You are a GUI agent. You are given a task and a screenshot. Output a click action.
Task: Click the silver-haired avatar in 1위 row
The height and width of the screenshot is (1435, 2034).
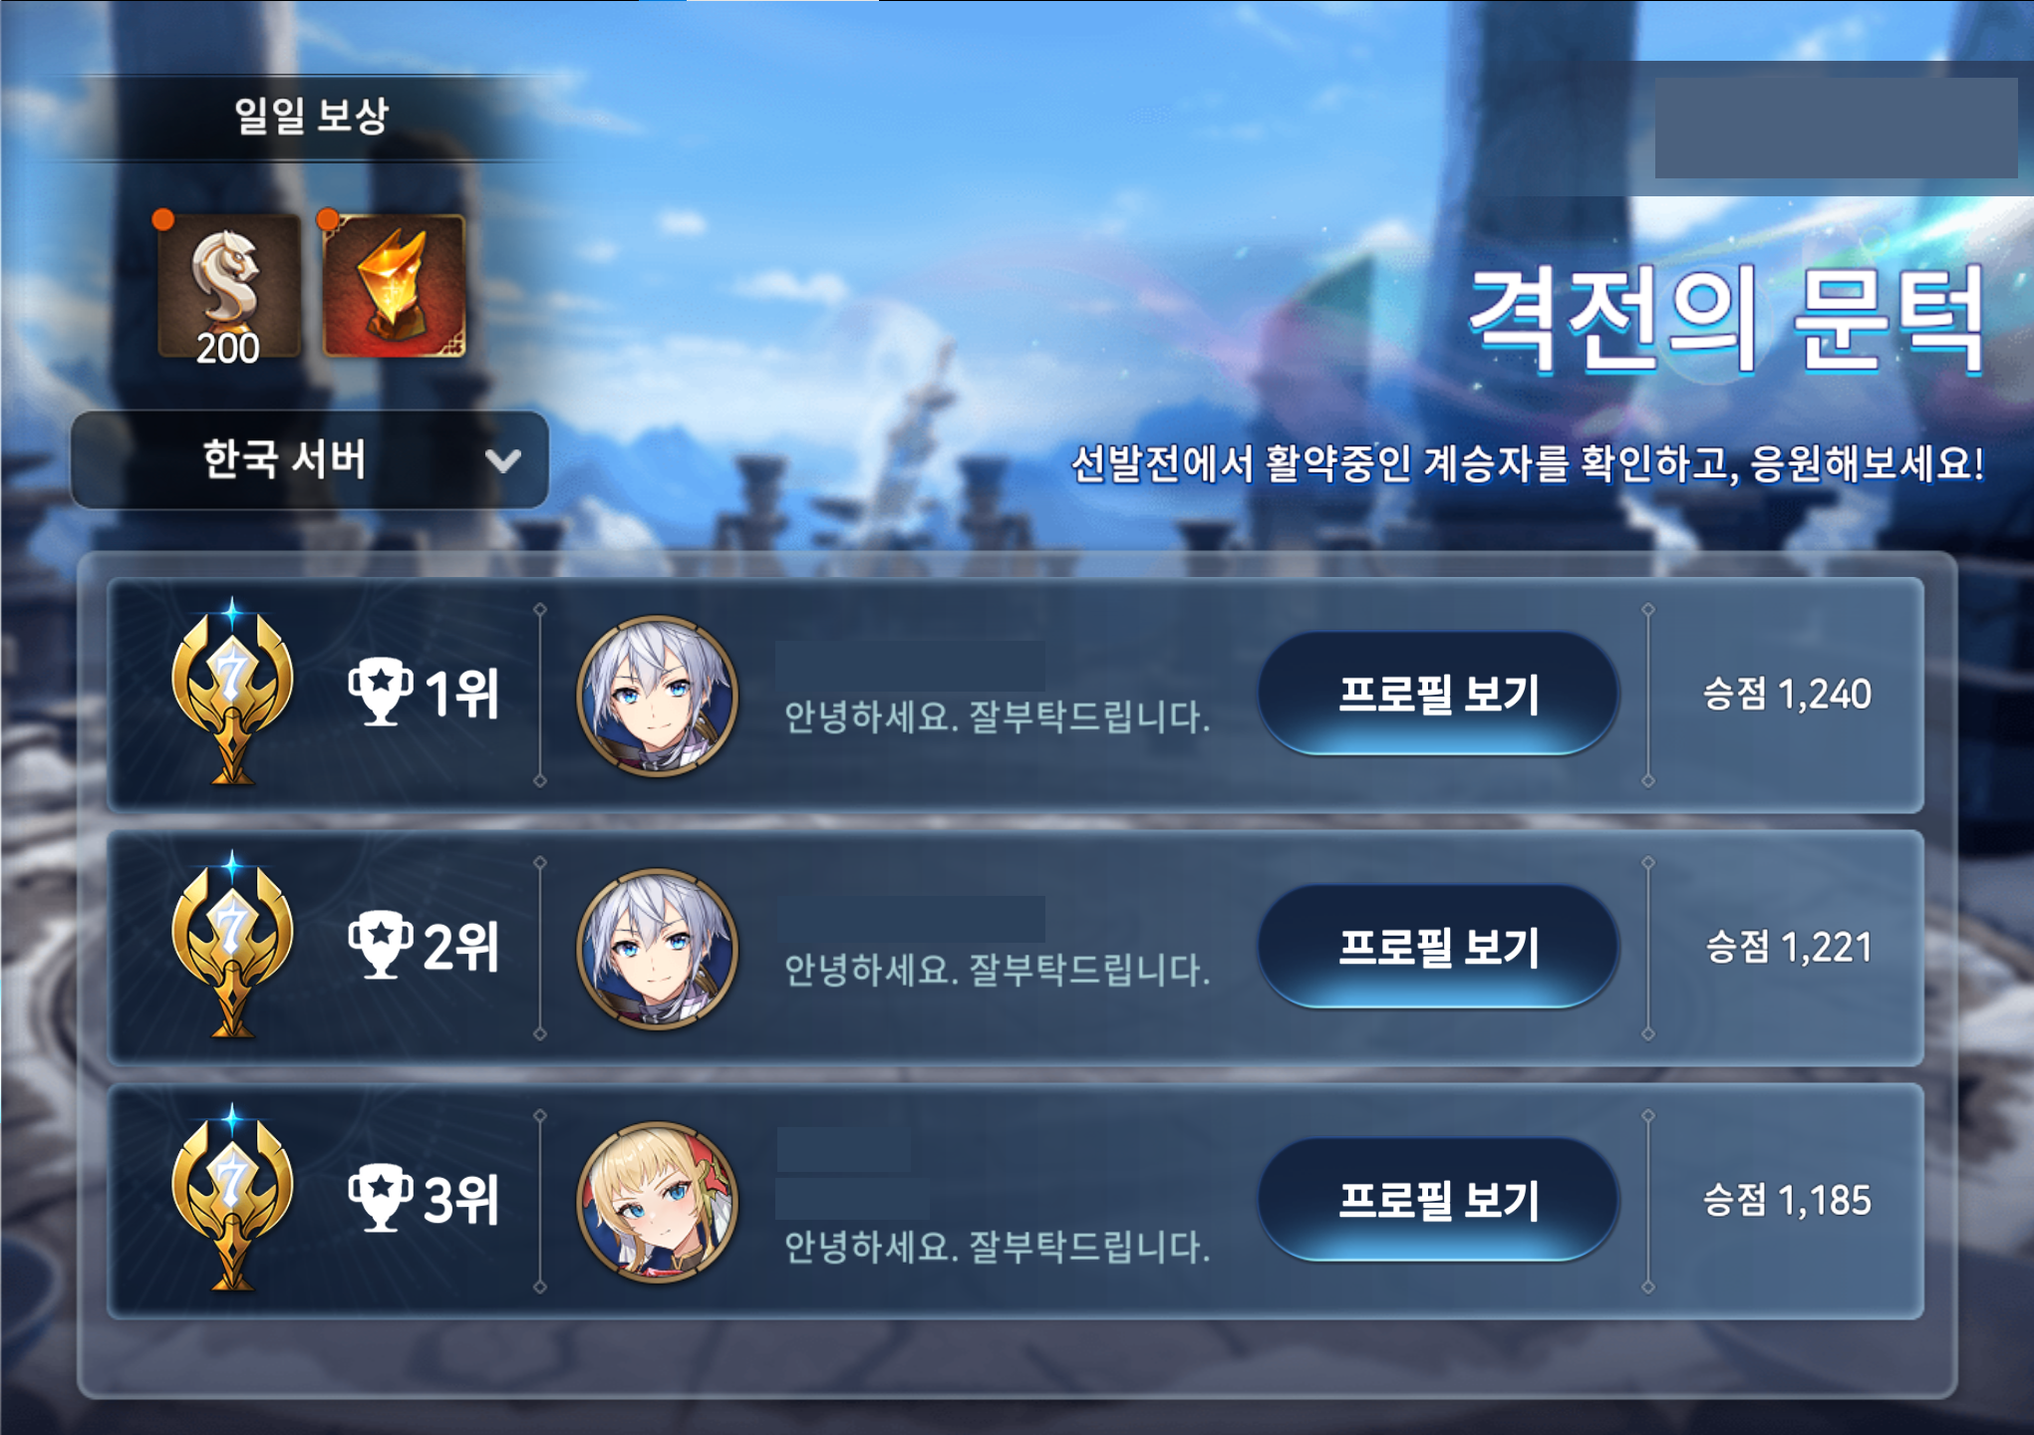[x=658, y=696]
